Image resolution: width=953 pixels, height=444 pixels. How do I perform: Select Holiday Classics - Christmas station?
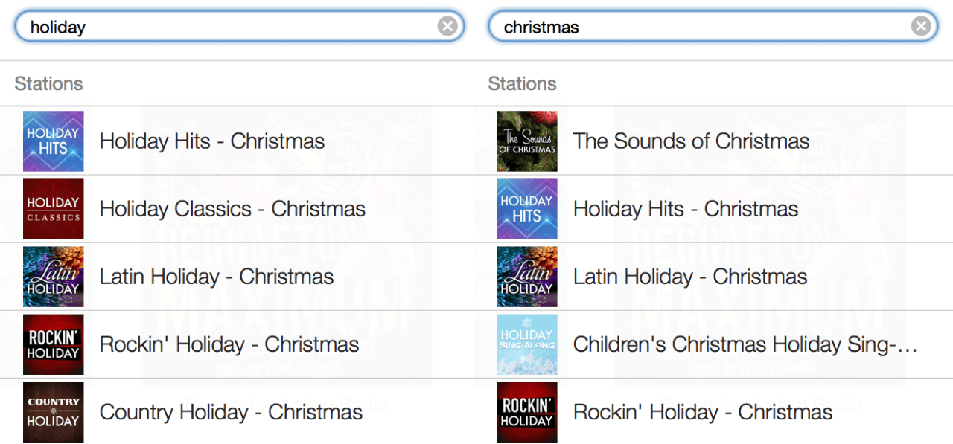click(x=232, y=209)
